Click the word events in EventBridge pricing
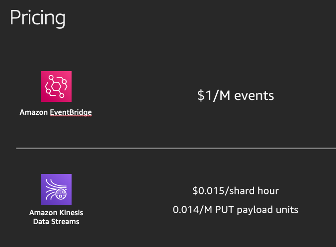Image resolution: width=336 pixels, height=247 pixels. coord(254,96)
